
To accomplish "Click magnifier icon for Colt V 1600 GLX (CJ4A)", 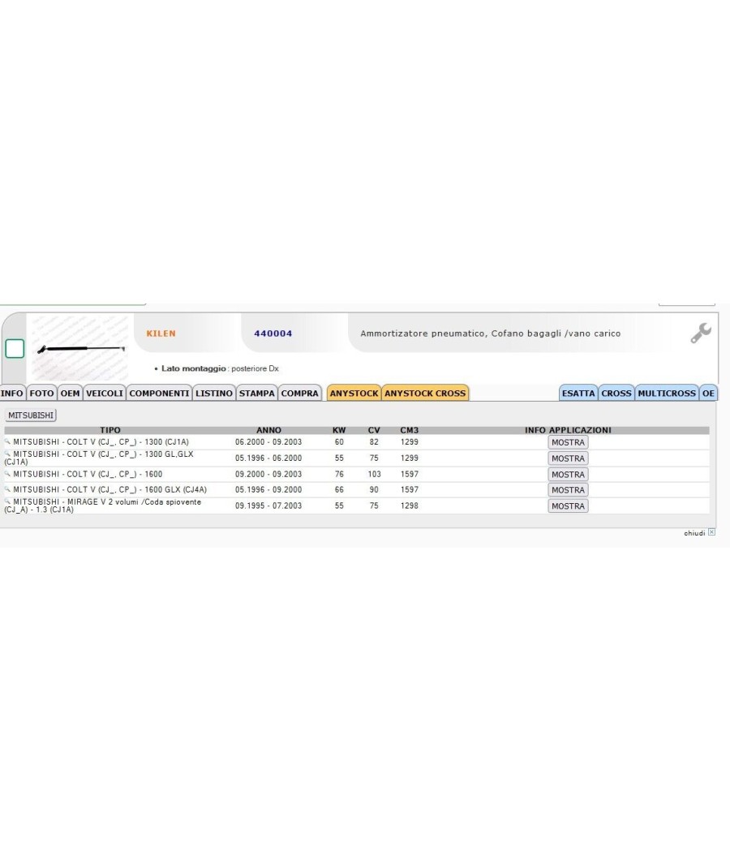I will [x=7, y=489].
